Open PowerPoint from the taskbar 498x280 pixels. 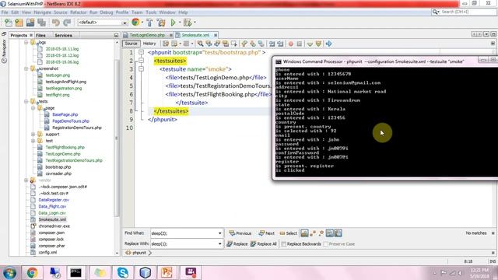point(167,273)
